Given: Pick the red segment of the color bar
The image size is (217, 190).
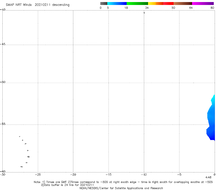Looking at the screenshot, I should click(168, 4).
